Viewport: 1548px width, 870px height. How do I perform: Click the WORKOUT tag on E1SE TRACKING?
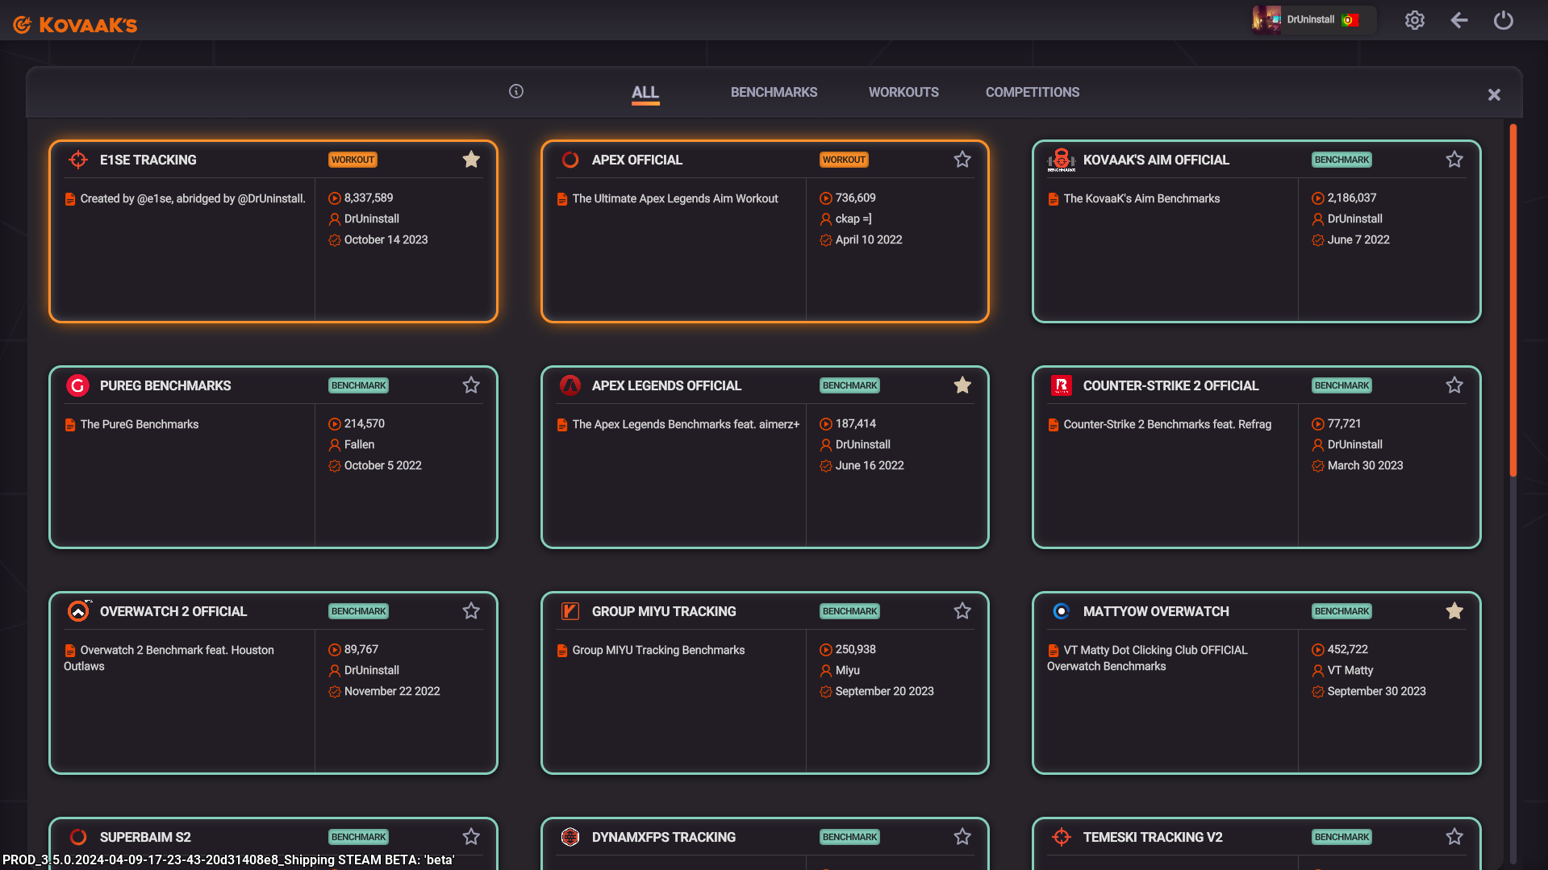[x=353, y=160]
